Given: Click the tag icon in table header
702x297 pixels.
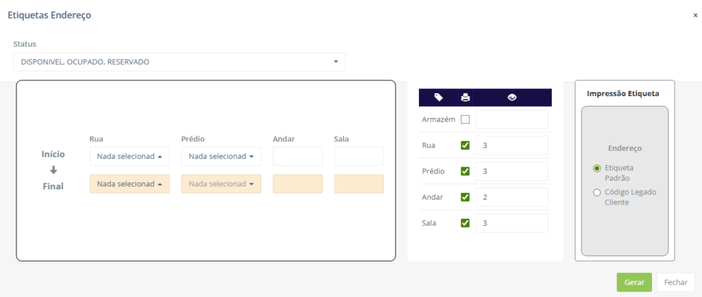Looking at the screenshot, I should (439, 97).
